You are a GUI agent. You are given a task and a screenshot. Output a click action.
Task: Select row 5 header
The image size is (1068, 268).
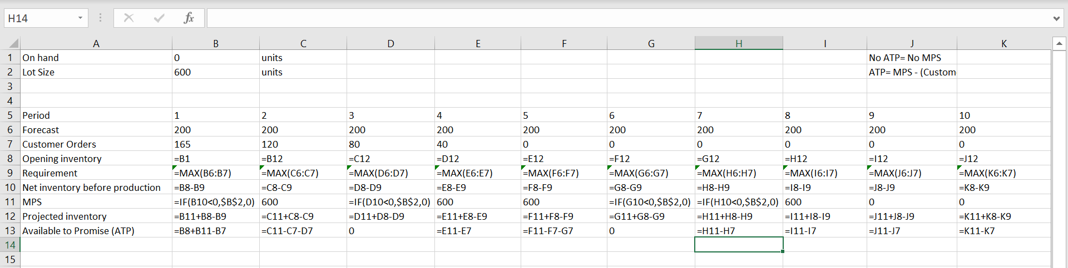pyautogui.click(x=10, y=115)
